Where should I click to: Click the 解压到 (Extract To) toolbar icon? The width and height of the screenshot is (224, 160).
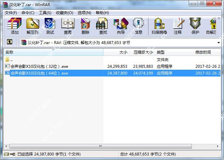pos(32,26)
